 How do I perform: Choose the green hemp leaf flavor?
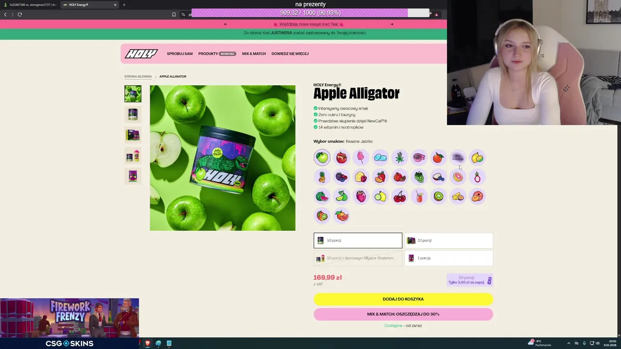(x=400, y=158)
